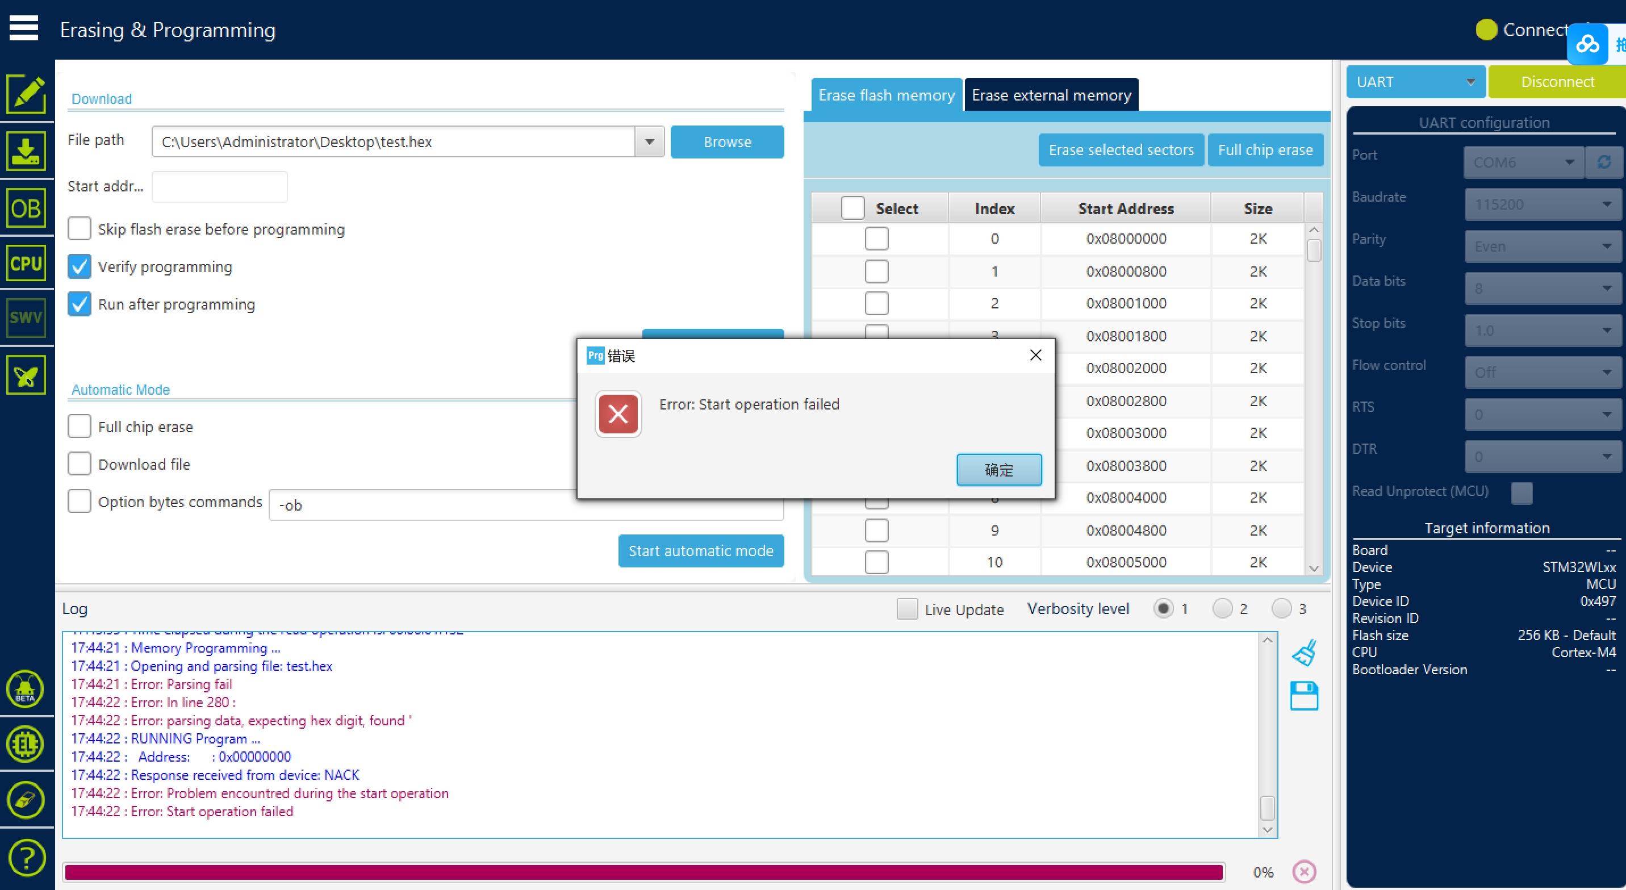The image size is (1626, 890).
Task: Cancel the operation next to progress bar
Action: (1304, 872)
